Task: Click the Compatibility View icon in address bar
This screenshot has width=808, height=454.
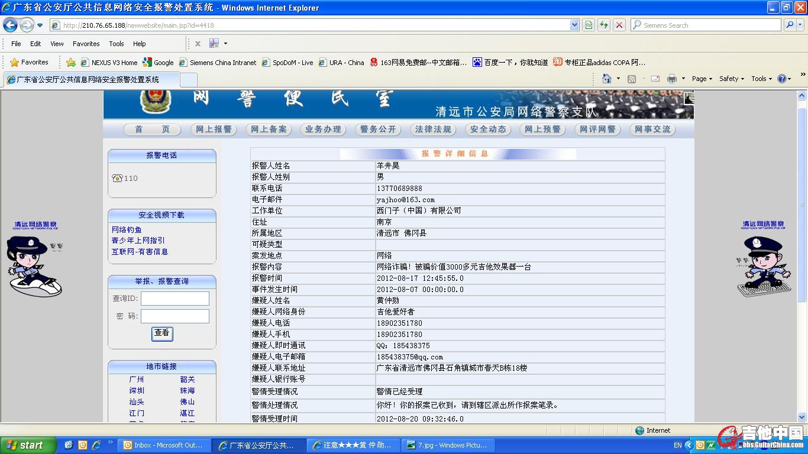Action: [x=589, y=25]
